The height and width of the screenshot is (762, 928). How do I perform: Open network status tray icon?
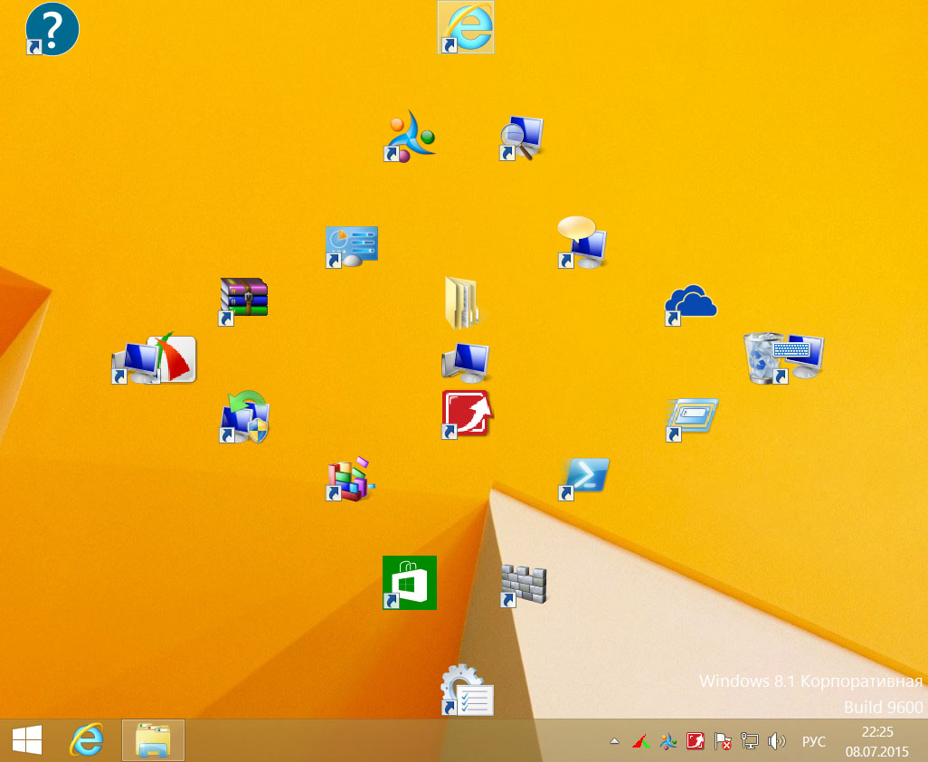(x=749, y=740)
